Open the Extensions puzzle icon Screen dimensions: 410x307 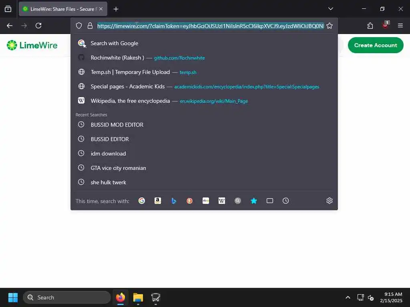[370, 26]
